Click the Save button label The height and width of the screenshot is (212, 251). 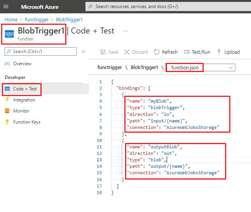pos(113,52)
